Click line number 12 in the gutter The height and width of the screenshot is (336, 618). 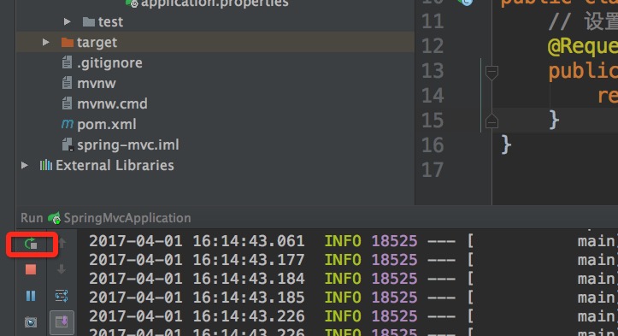click(433, 46)
